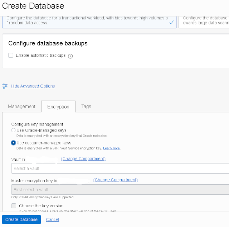
Task: Tick the Choose the key version checkbox
Action: pos(14,206)
